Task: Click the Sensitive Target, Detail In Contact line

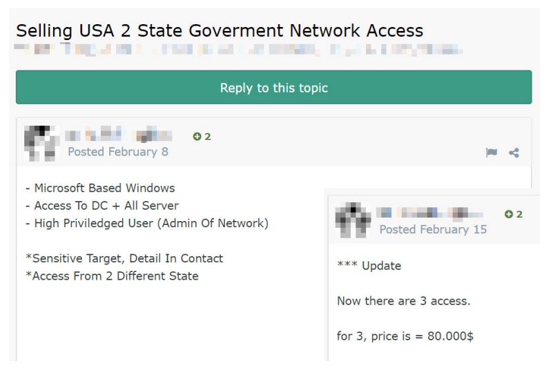Action: click(x=124, y=258)
